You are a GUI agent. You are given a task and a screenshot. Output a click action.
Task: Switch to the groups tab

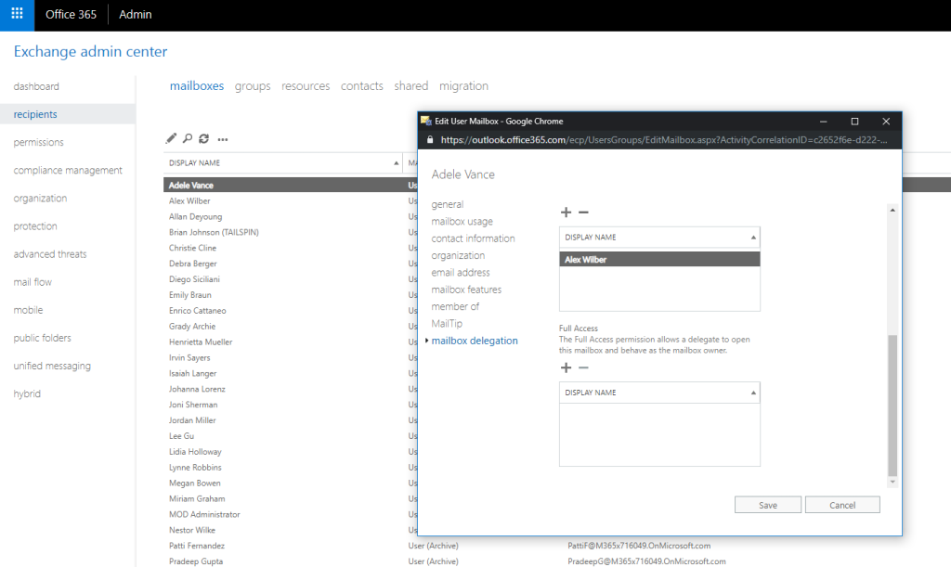(252, 85)
